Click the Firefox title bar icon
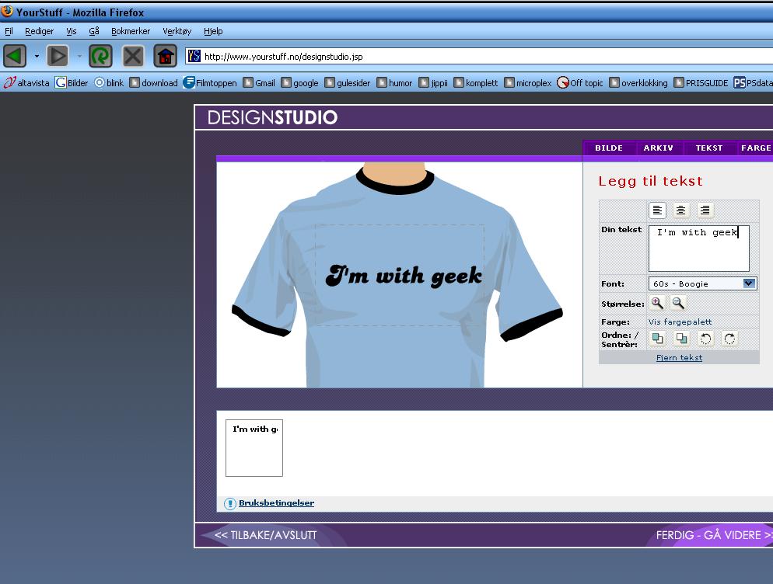Screen dimensions: 773x584 [x=7, y=11]
